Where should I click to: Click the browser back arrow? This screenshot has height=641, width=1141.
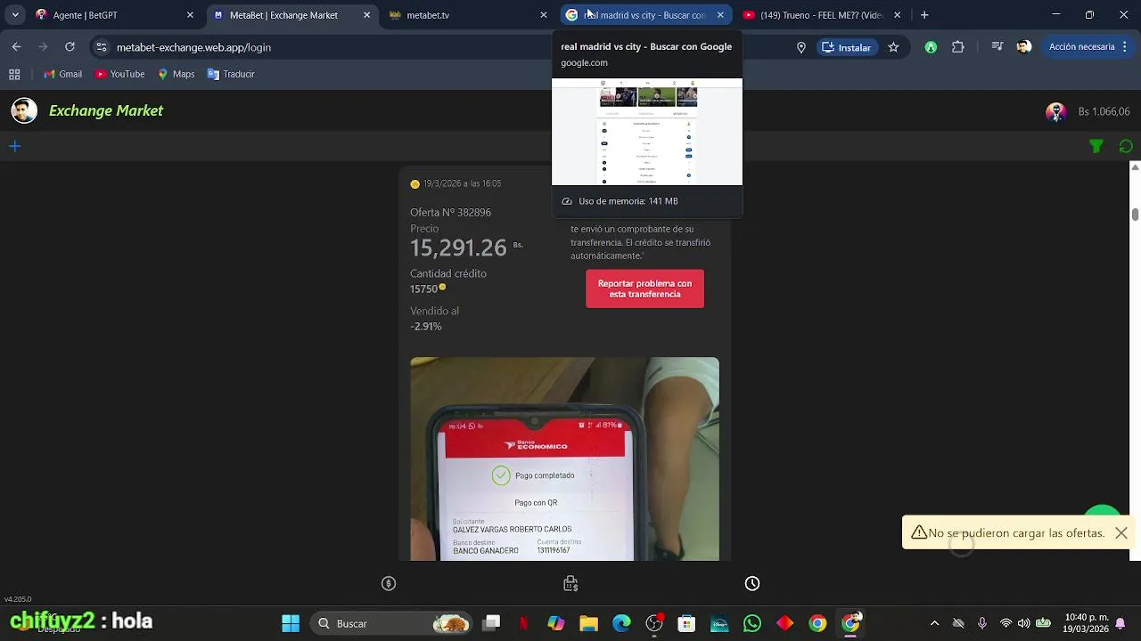[16, 47]
